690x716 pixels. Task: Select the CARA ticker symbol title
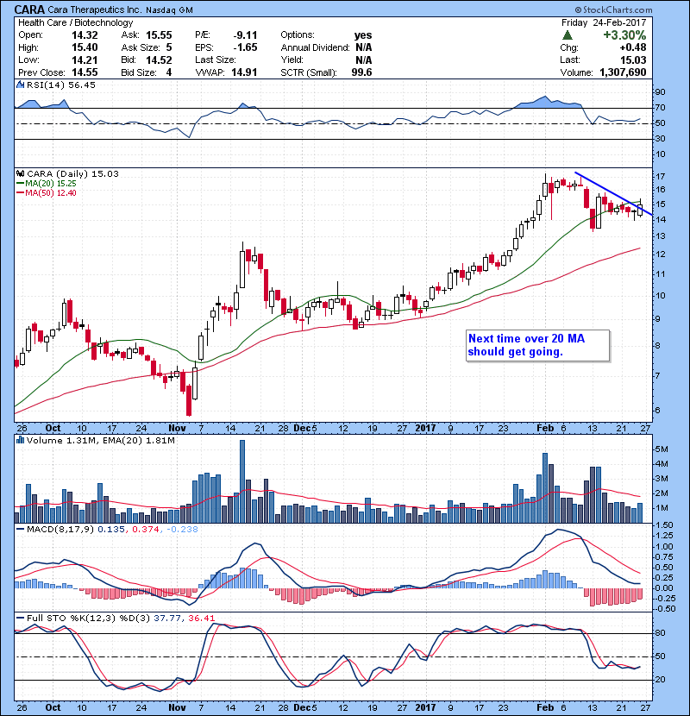coord(29,9)
